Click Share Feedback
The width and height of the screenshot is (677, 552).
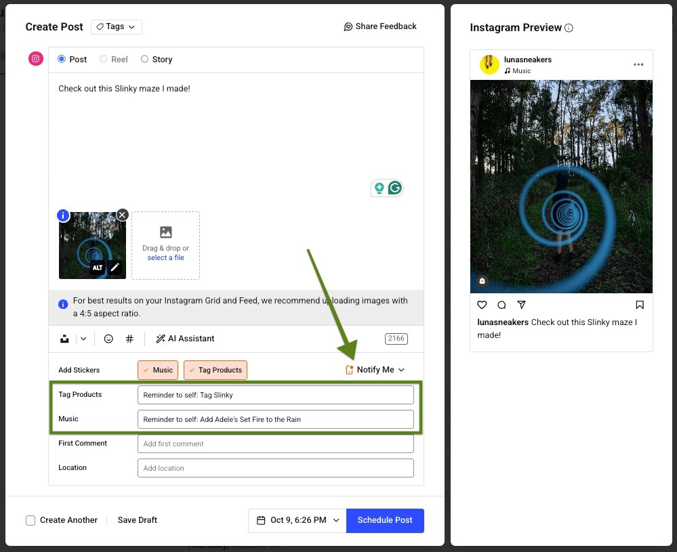coord(380,26)
